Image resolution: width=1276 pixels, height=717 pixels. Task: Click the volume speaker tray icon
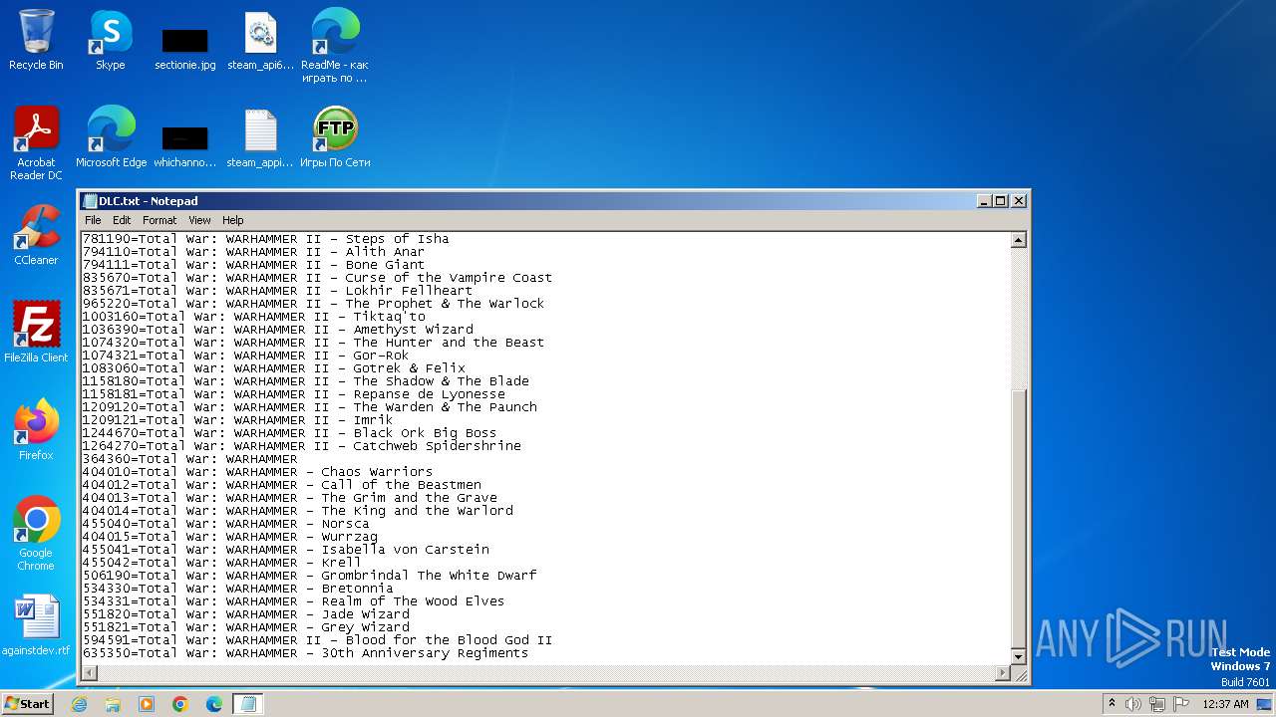click(1133, 704)
